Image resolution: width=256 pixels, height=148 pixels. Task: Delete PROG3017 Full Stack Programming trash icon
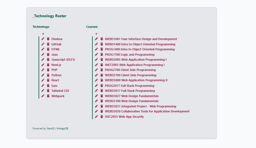pyautogui.click(x=102, y=86)
